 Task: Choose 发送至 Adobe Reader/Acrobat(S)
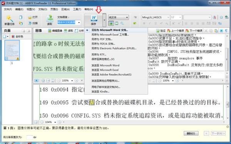pyautogui.click(x=116, y=75)
